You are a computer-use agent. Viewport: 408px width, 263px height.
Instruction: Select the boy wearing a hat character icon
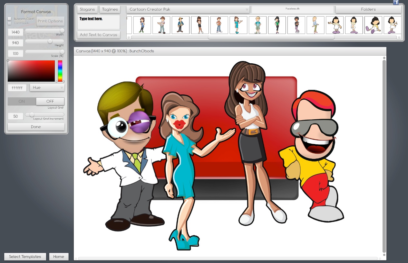[180, 25]
